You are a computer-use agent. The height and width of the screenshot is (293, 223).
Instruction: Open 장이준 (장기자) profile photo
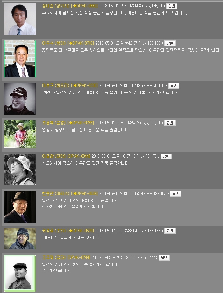point(20,19)
